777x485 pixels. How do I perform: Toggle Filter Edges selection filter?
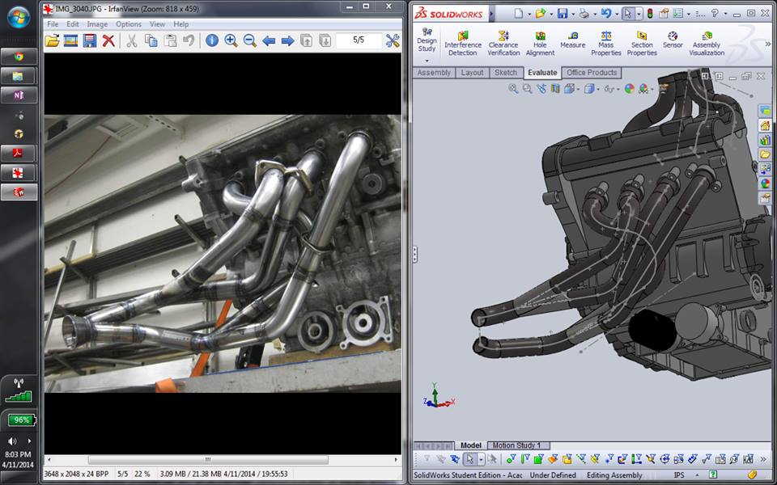[524, 460]
